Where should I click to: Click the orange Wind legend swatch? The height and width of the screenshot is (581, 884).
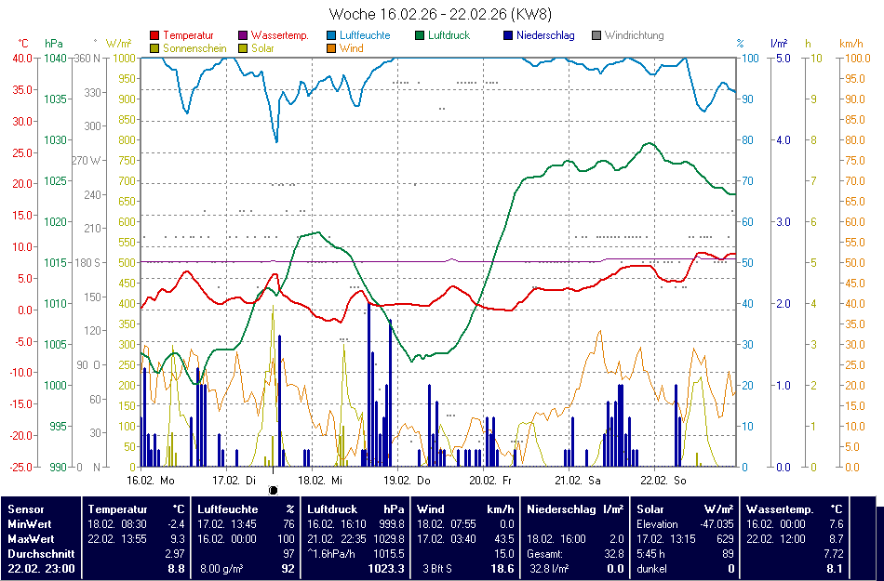[x=331, y=48]
